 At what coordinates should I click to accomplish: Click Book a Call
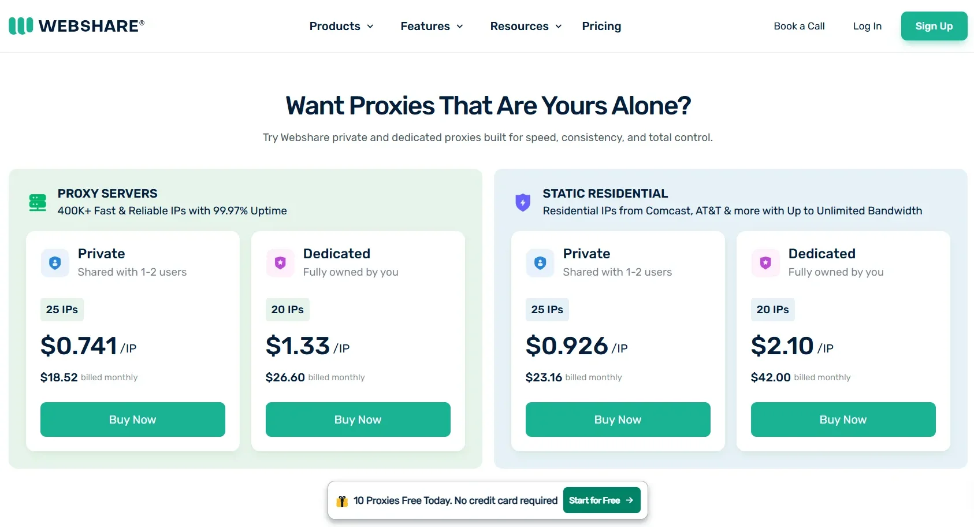(x=799, y=26)
